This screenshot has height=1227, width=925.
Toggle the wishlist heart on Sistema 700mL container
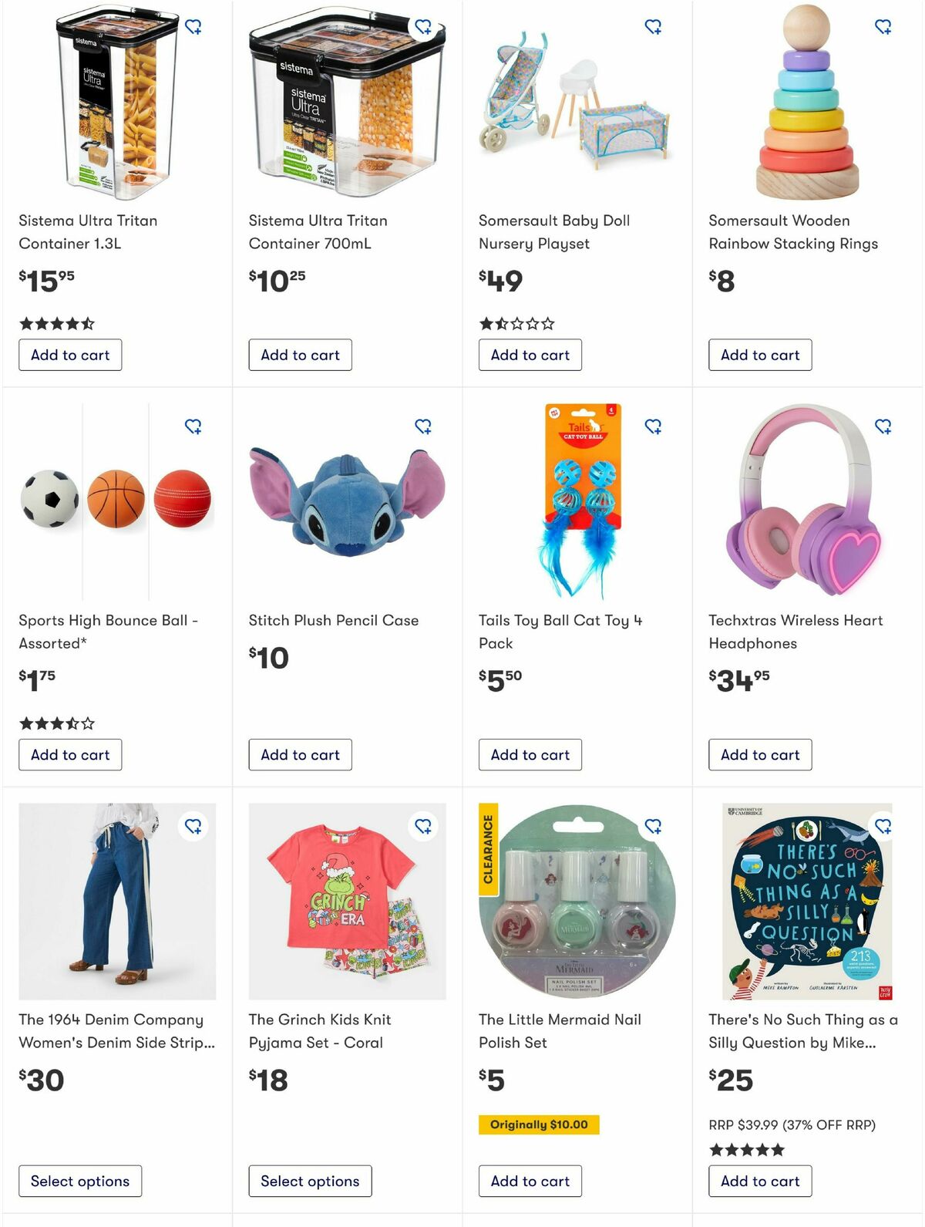pos(425,28)
